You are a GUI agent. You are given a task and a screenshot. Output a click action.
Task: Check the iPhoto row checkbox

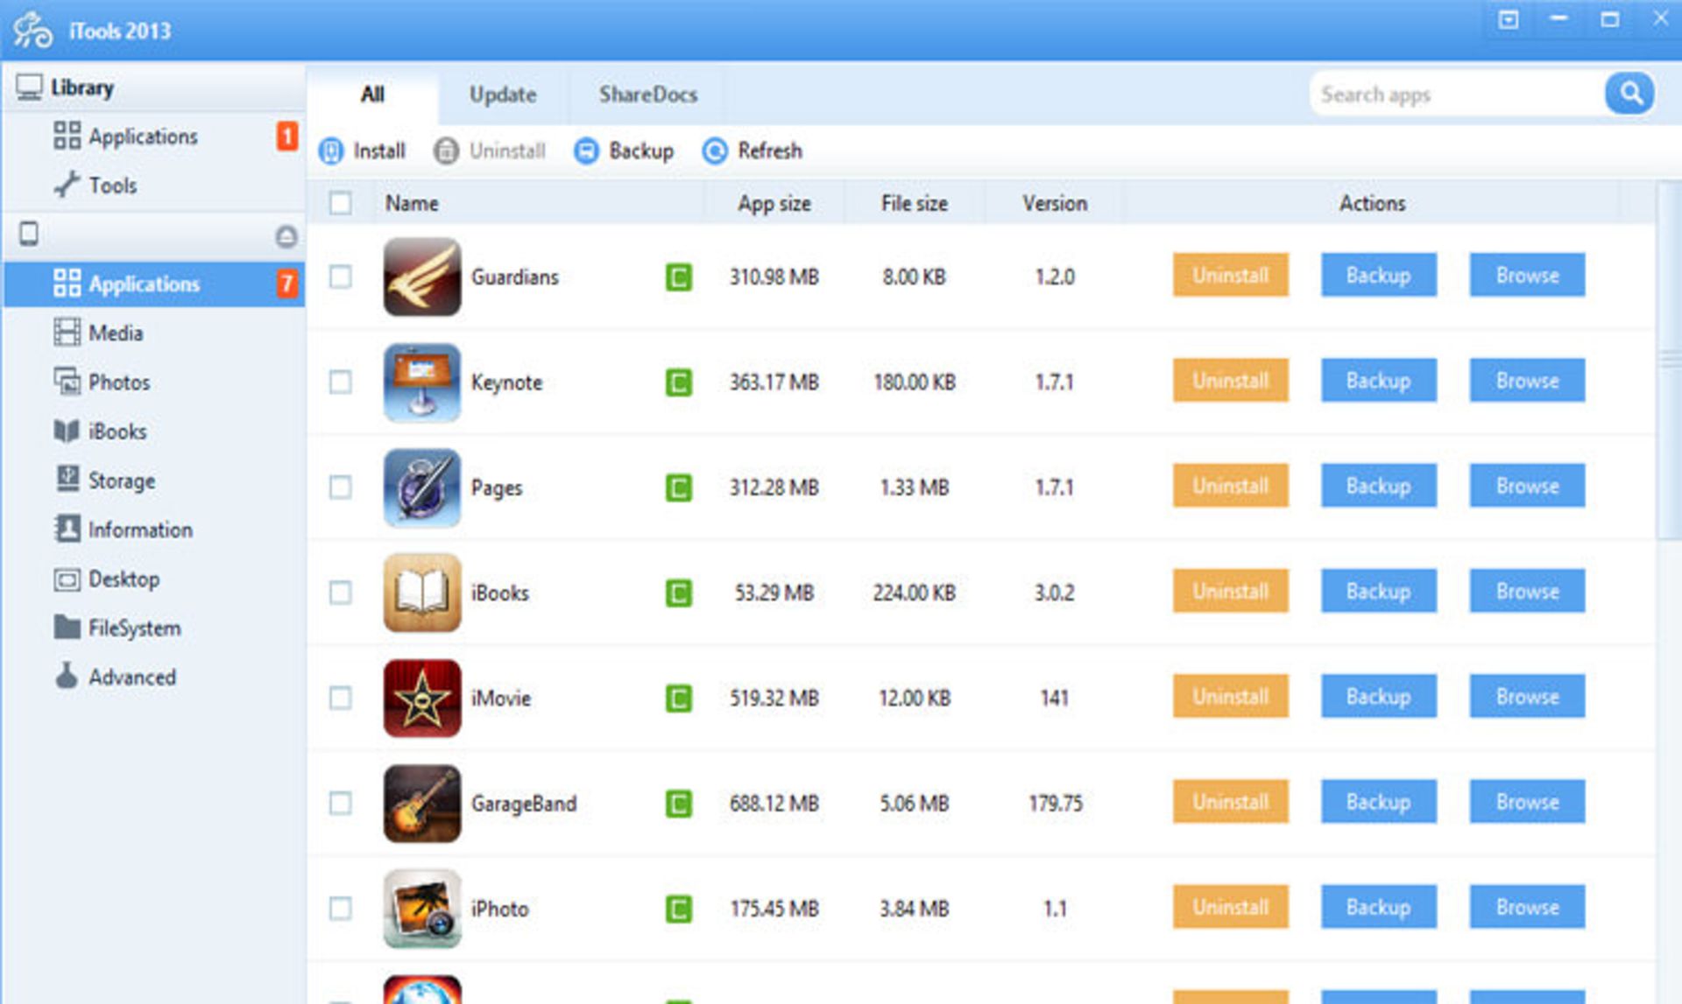tap(341, 909)
